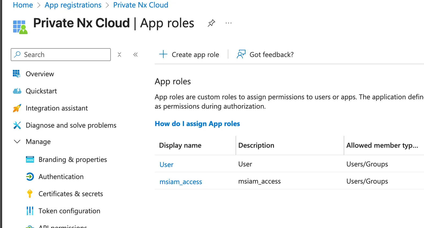Click the User description cell
Screen dimensions: 424x228
tap(245, 164)
